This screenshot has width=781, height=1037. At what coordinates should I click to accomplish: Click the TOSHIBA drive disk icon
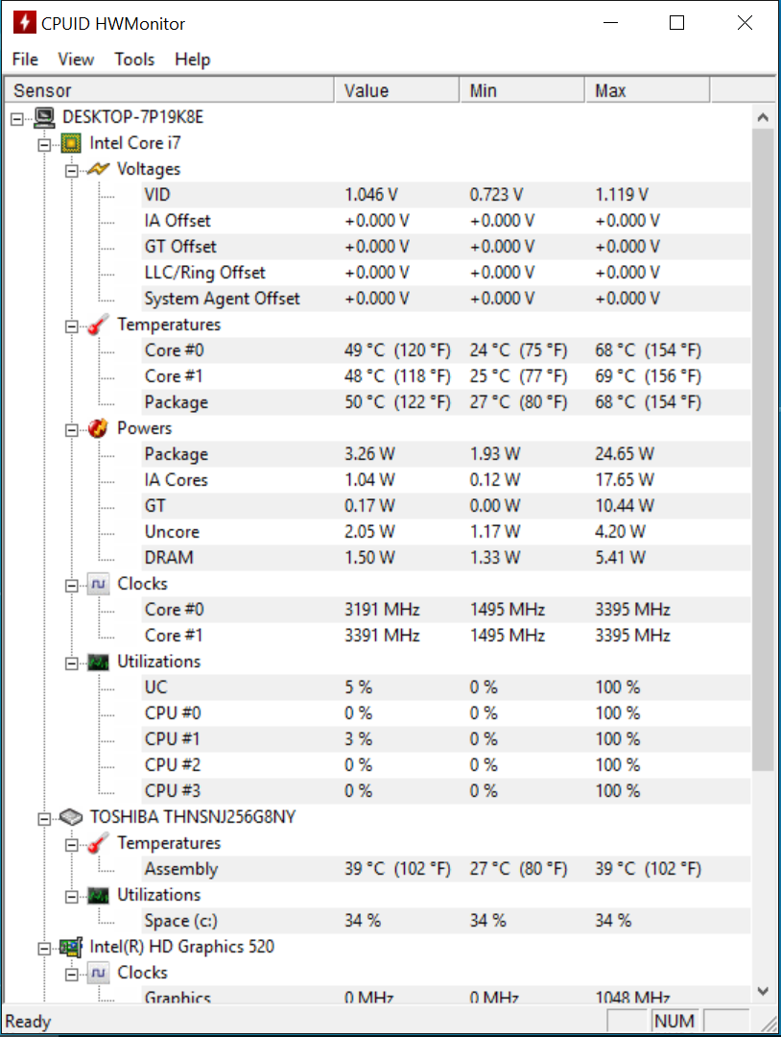71,817
